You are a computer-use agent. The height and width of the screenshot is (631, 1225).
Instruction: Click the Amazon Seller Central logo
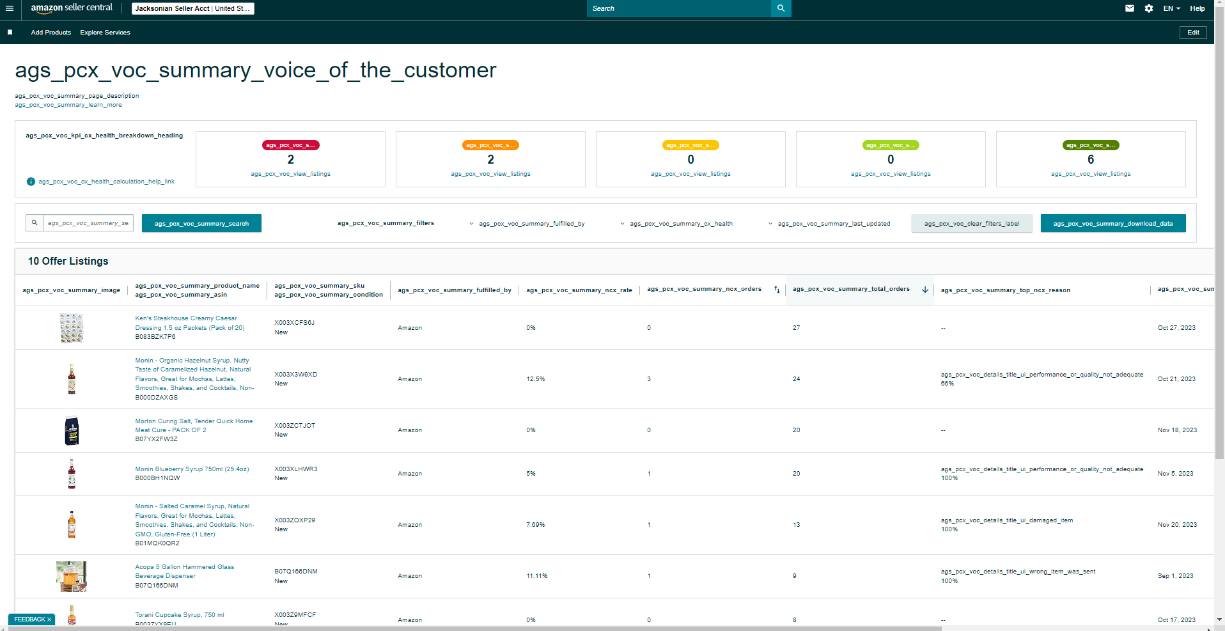pos(72,8)
